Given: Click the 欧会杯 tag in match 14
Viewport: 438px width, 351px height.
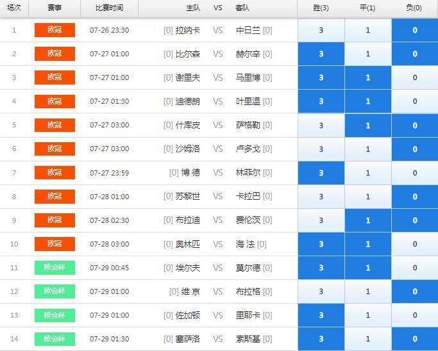Looking at the screenshot, I should tap(55, 339).
